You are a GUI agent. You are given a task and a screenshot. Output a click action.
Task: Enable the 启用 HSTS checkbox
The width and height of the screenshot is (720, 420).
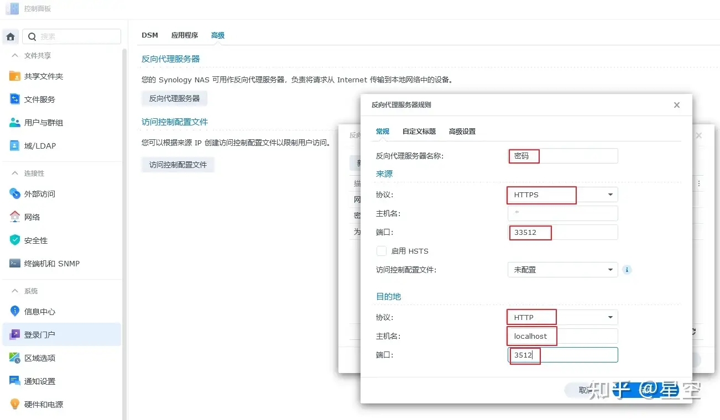(382, 251)
